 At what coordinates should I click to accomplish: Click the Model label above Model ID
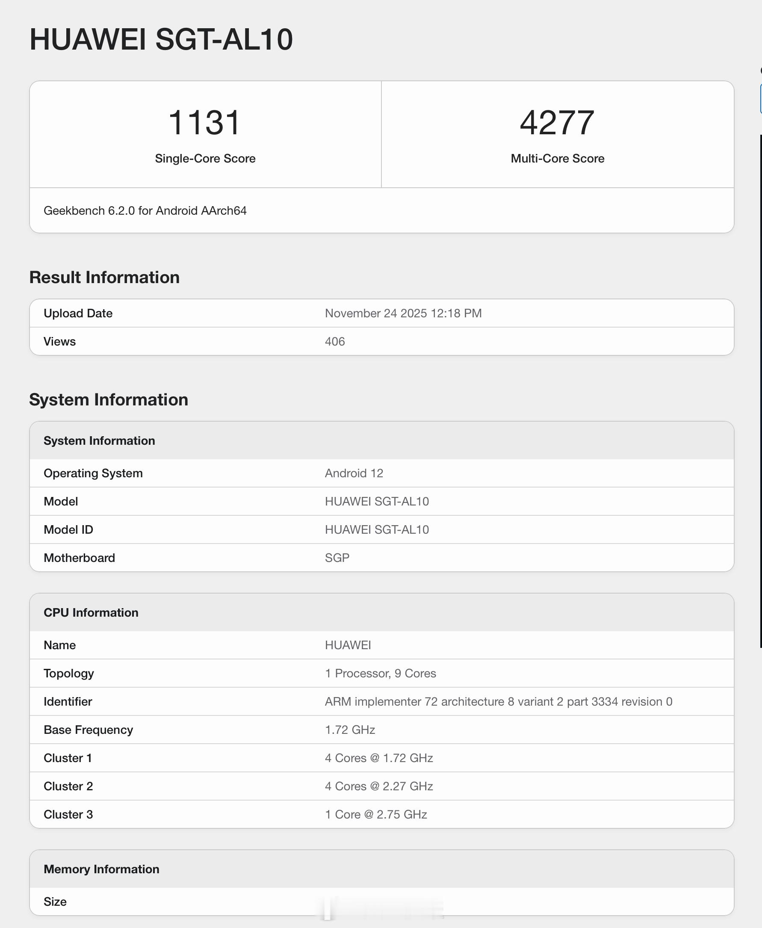pyautogui.click(x=61, y=501)
